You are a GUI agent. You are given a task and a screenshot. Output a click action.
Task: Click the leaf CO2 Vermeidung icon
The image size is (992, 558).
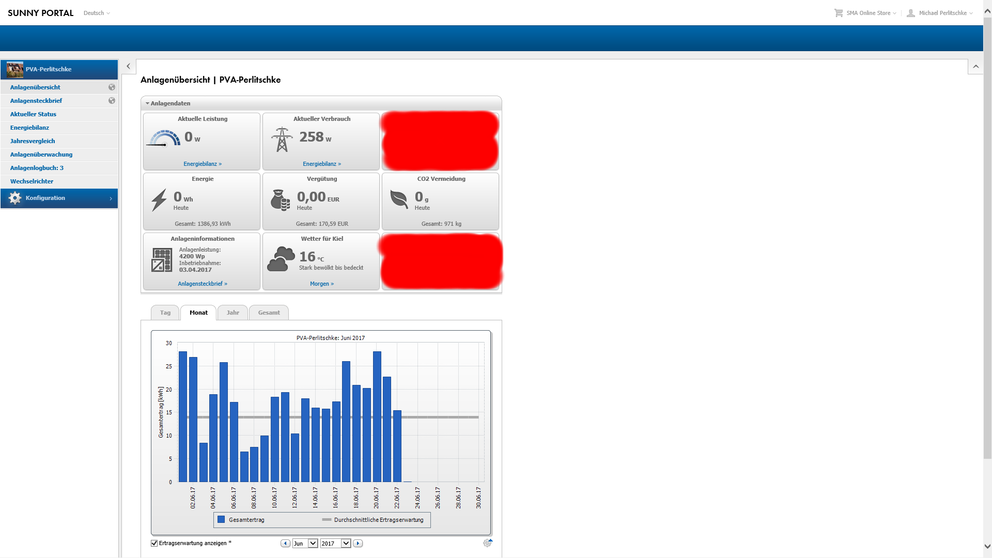point(399,199)
